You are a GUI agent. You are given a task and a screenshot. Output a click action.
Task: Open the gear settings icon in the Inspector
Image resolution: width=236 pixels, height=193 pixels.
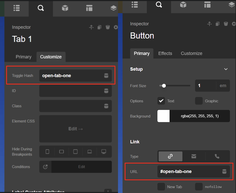click(x=115, y=27)
